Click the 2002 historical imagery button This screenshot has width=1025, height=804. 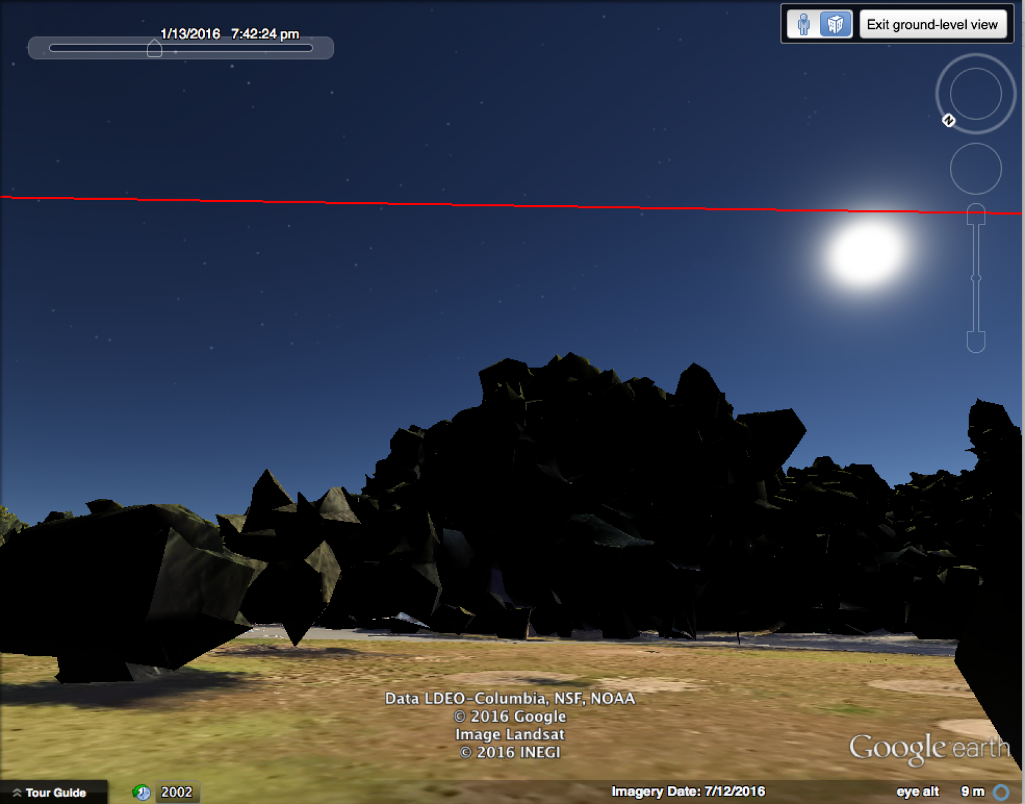coord(177,792)
